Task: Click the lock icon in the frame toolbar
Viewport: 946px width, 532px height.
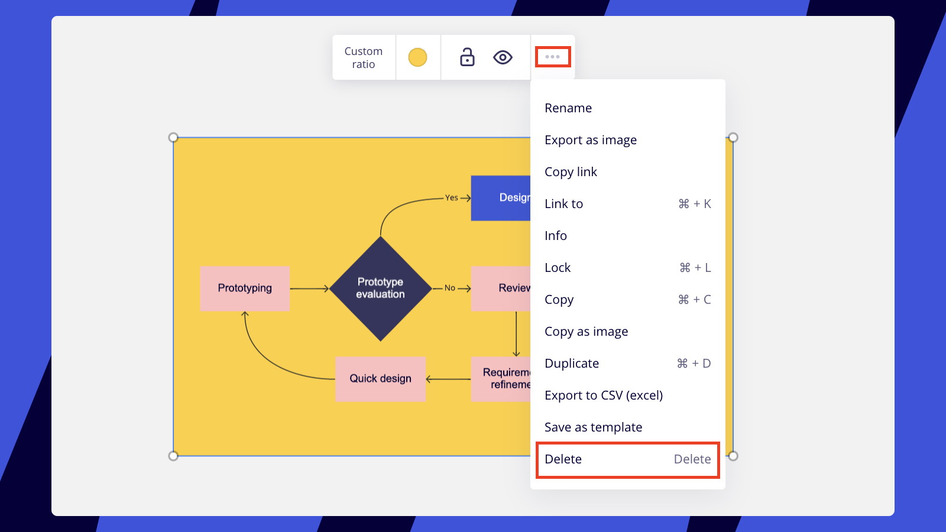Action: coord(467,57)
